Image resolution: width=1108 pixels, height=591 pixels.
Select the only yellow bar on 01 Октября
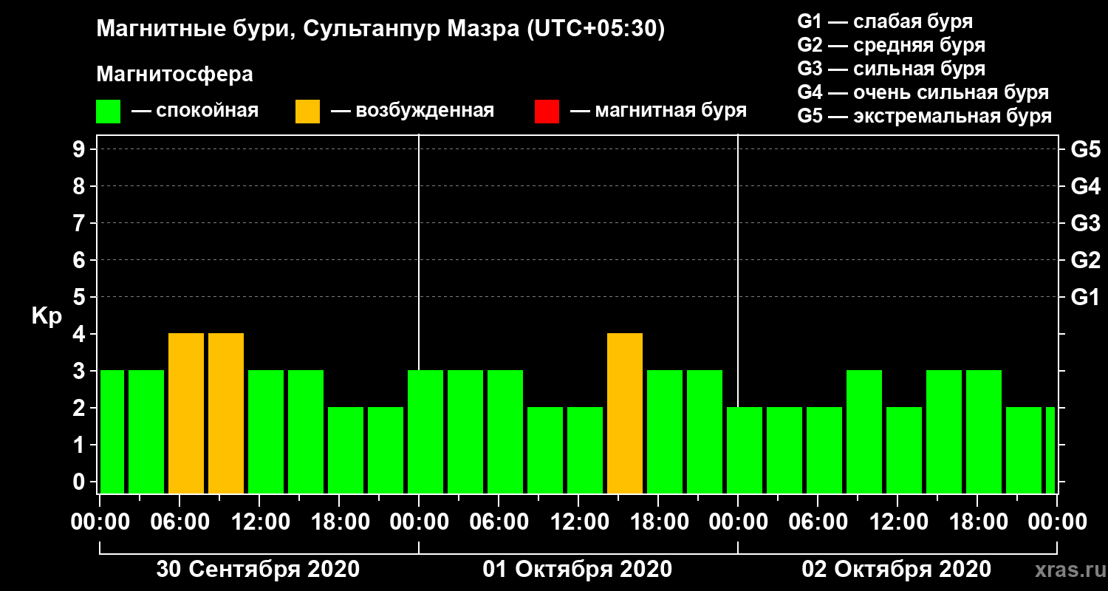click(x=625, y=414)
